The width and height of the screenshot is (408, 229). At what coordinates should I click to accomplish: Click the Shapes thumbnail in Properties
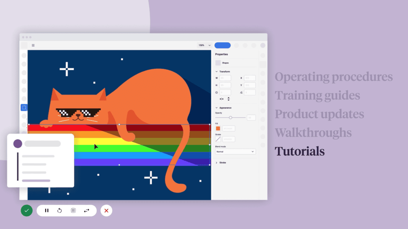click(x=218, y=63)
